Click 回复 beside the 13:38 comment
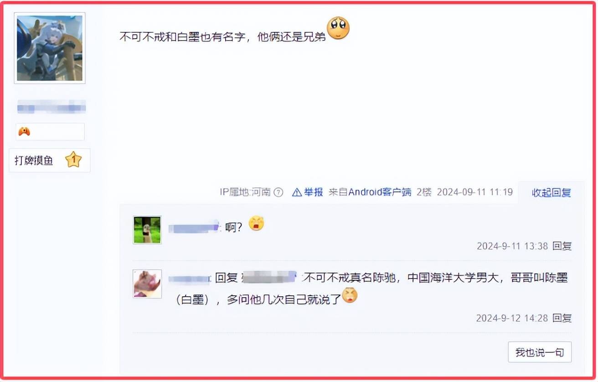598x382 pixels. 562,246
